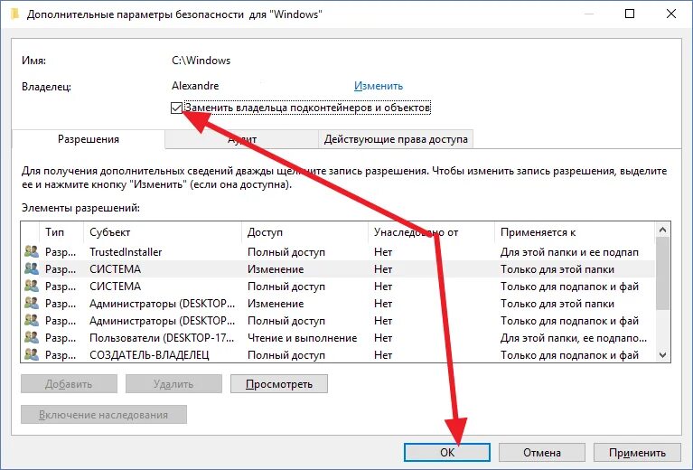
Task: Click the icon of the СОЗДАТЕЛЬ-ВЛАДЕЛЕЦ row
Action: [32, 354]
